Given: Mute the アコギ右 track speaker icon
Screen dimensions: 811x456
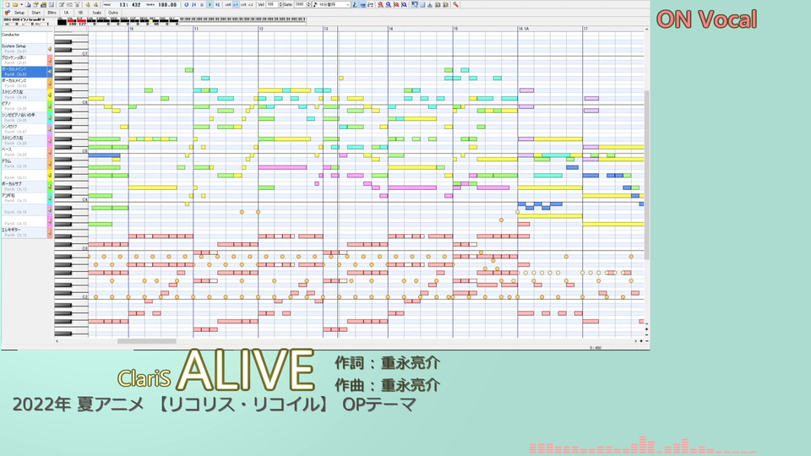Looking at the screenshot, I should [50, 198].
